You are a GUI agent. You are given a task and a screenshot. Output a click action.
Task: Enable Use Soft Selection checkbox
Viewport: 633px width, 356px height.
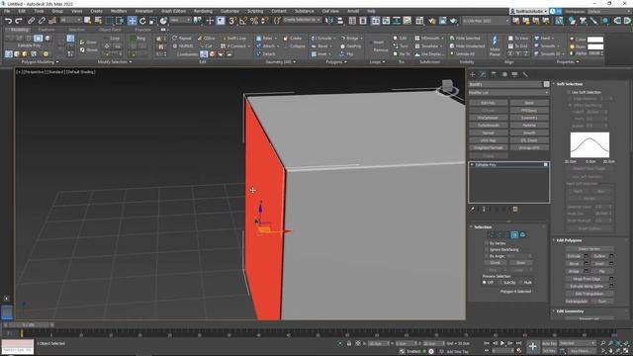point(570,92)
